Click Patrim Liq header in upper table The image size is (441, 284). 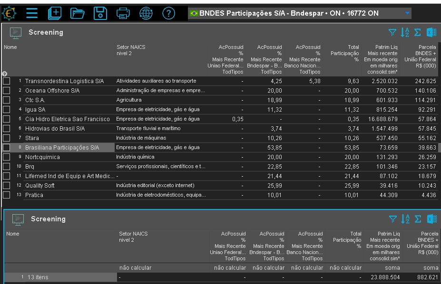point(381,59)
